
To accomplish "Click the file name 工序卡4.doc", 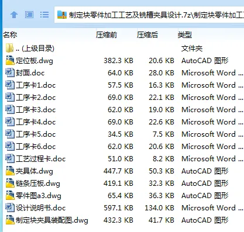I will (x=36, y=122).
